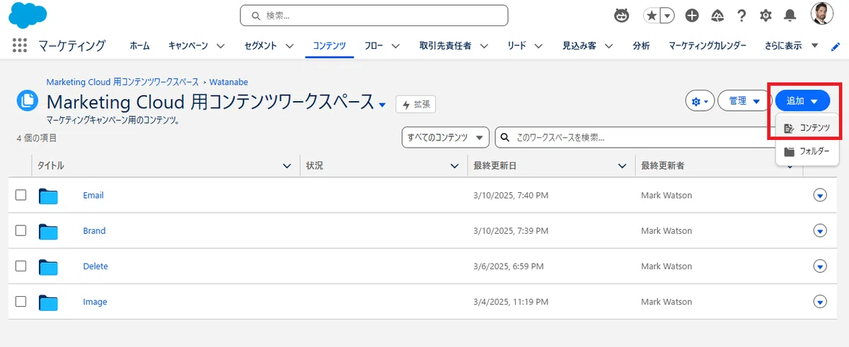The width and height of the screenshot is (849, 347).
Task: Open row actions for Email folder
Action: (820, 195)
